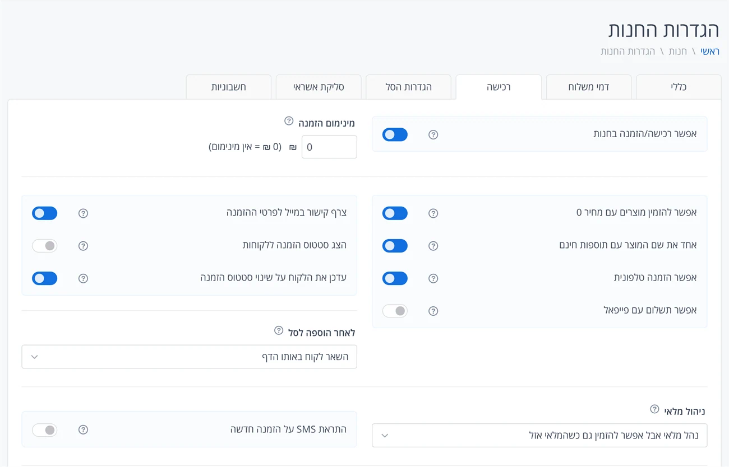Image resolution: width=729 pixels, height=467 pixels.
Task: Click help icon for צרף קישור במייל
Action: coord(83,213)
